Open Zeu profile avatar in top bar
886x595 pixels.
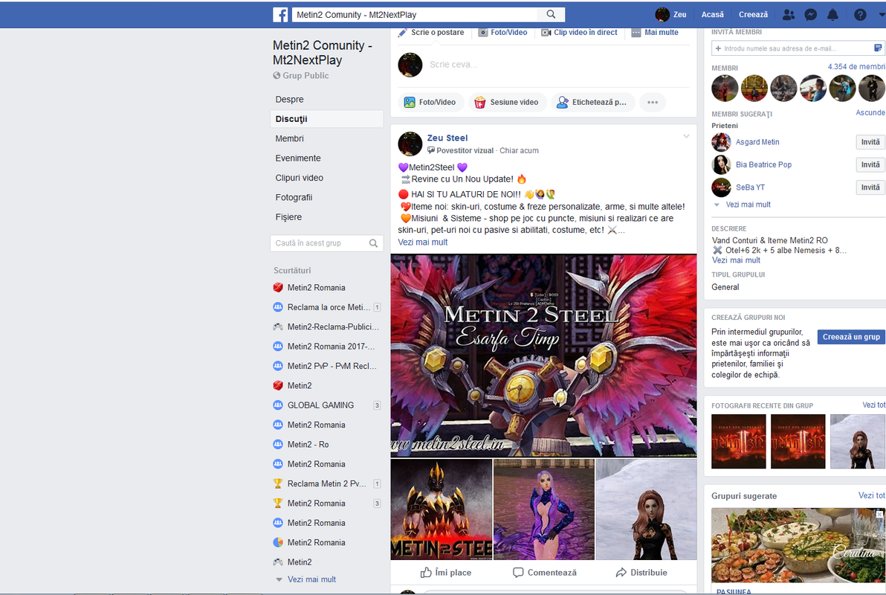[x=662, y=15]
